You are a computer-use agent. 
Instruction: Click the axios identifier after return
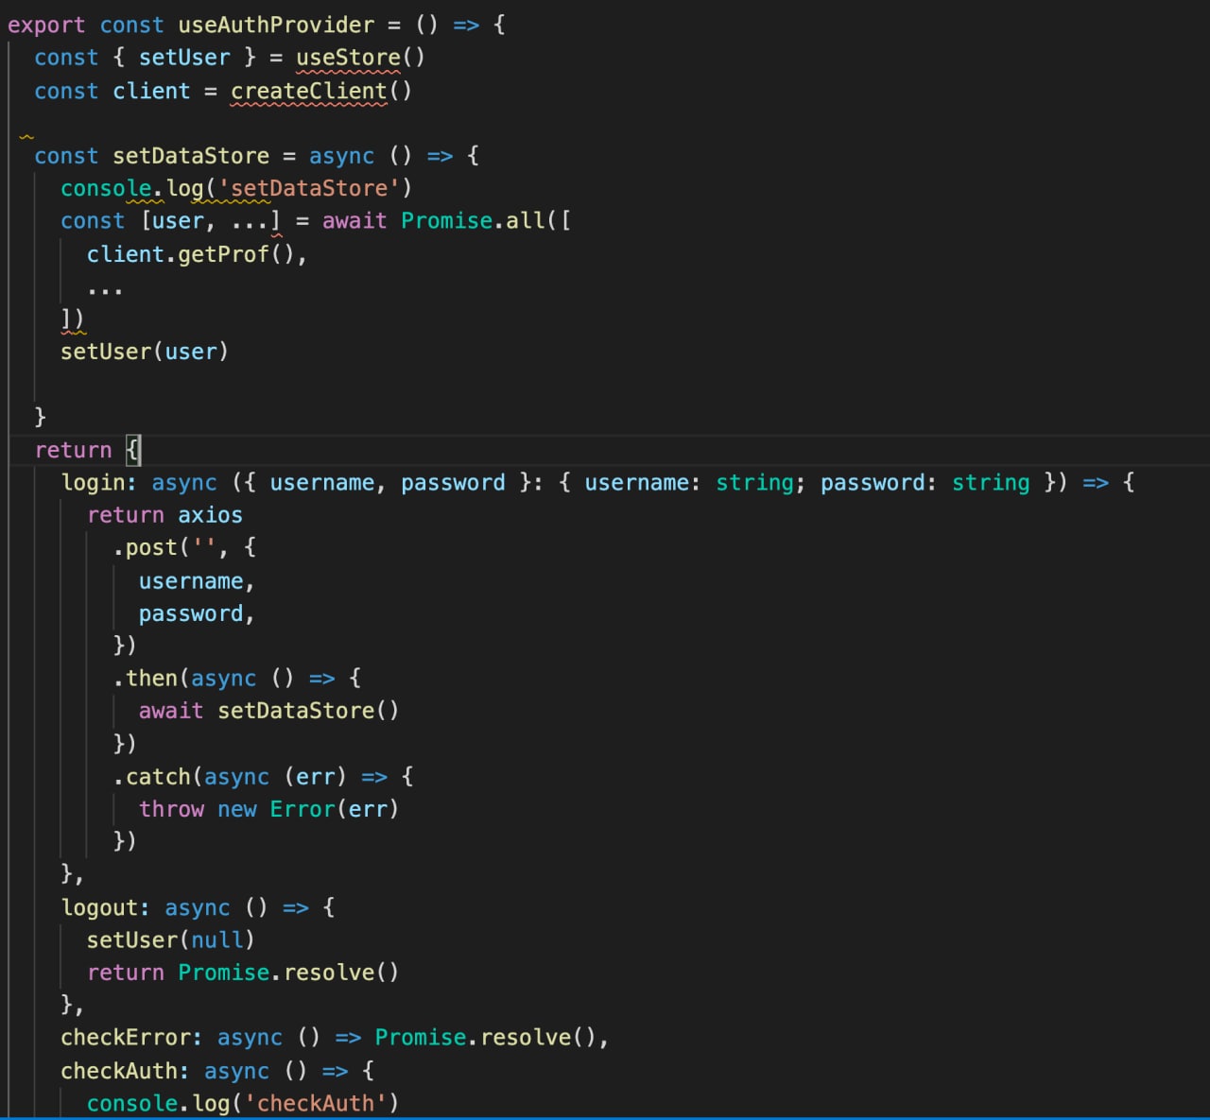click(210, 515)
